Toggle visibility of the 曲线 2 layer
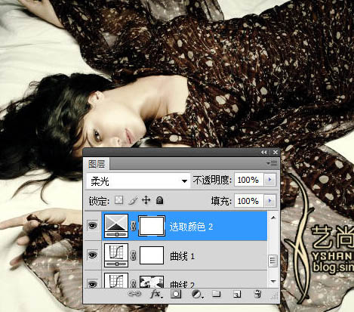The image size is (354, 312). [x=92, y=284]
